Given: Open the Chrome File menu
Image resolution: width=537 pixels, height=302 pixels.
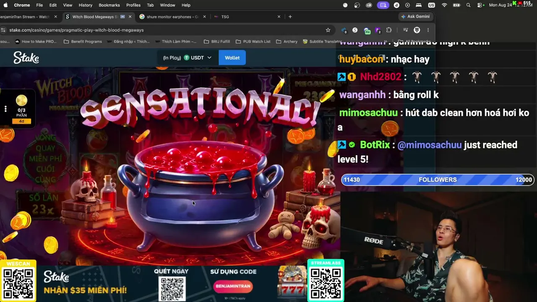Looking at the screenshot, I should [x=39, y=5].
